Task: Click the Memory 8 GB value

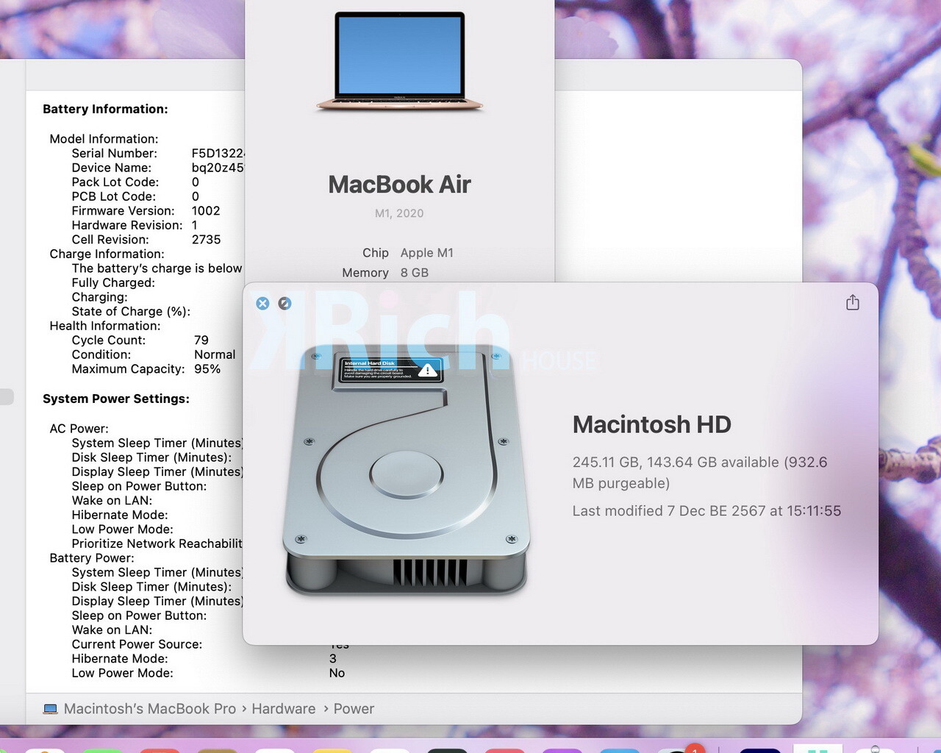Action: coord(414,272)
